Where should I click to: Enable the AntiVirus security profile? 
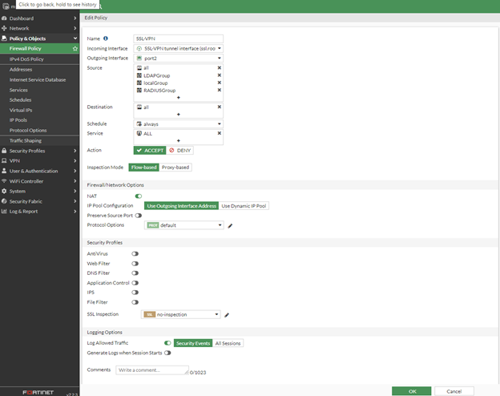pyautogui.click(x=135, y=253)
